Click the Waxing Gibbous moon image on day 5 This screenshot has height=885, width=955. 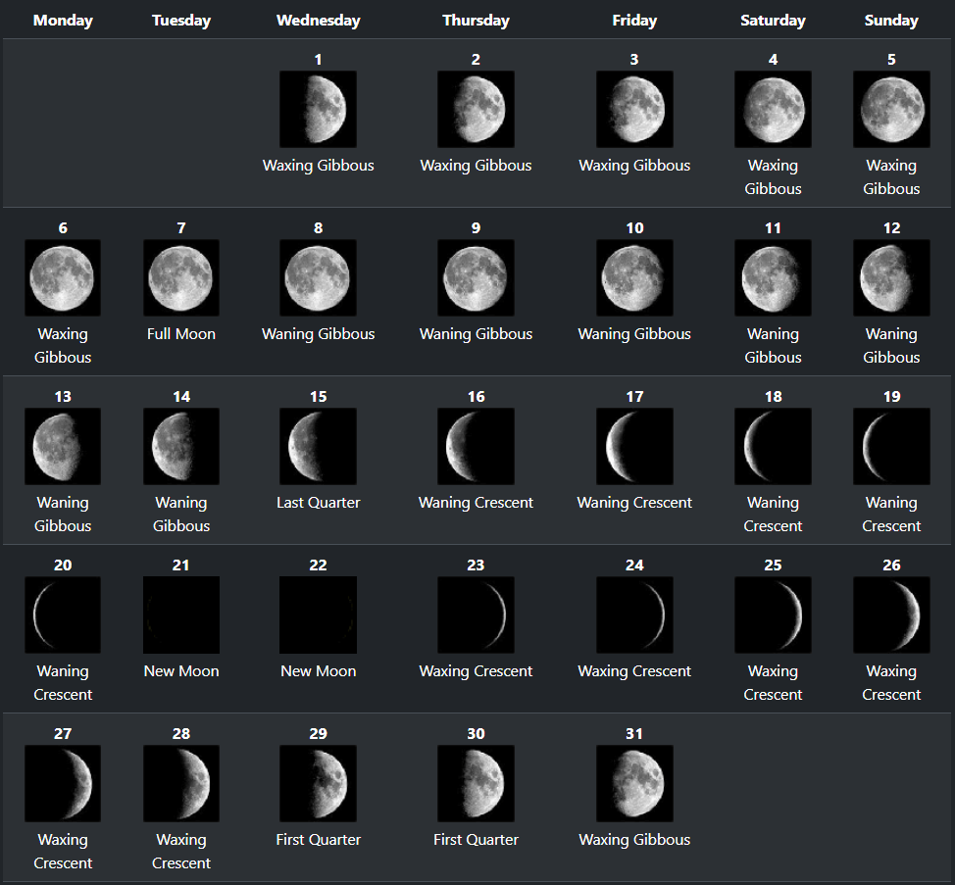pos(891,110)
